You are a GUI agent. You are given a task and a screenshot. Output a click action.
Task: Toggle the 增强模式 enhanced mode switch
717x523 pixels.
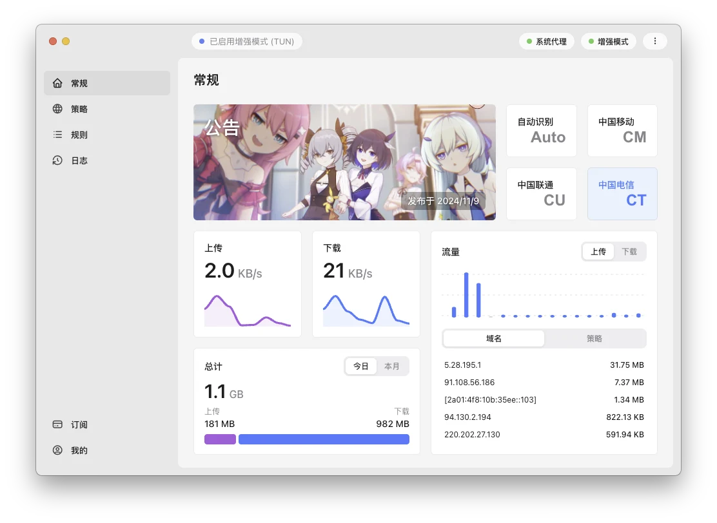609,42
